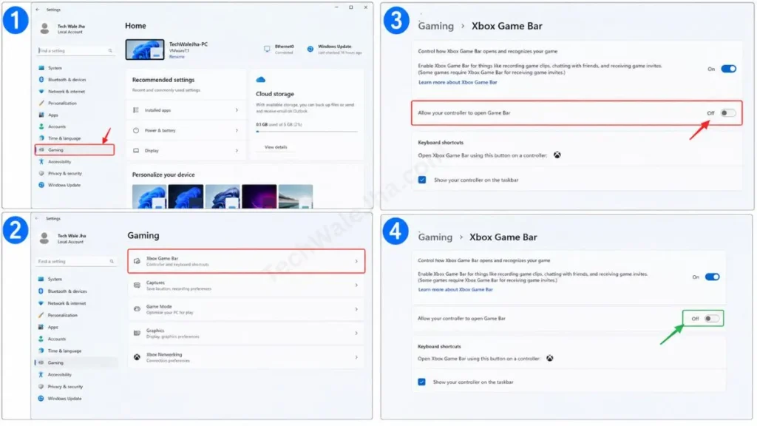Open Learn more about Xbox Game Bar in panel 3
This screenshot has width=757, height=426.
click(458, 83)
